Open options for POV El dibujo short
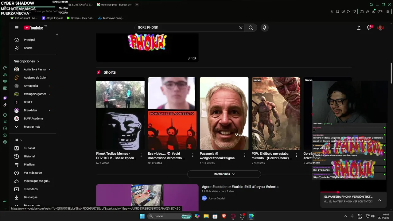Image resolution: width=393 pixels, height=221 pixels. (297, 155)
